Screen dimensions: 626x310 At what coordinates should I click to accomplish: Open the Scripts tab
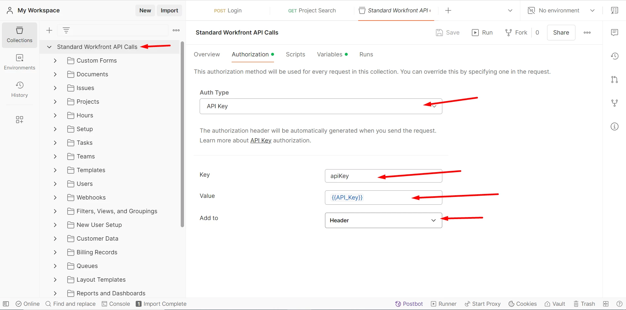296,54
